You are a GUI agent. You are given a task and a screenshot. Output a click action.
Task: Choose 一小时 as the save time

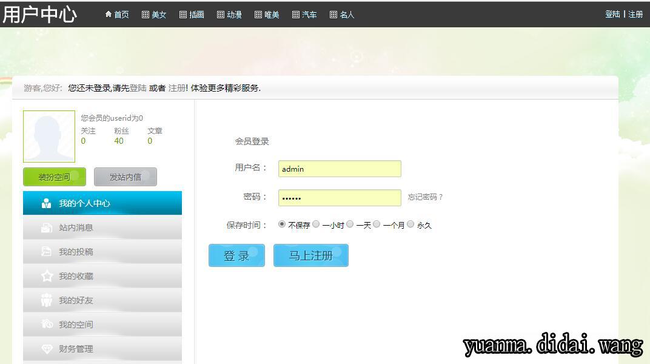(x=316, y=224)
